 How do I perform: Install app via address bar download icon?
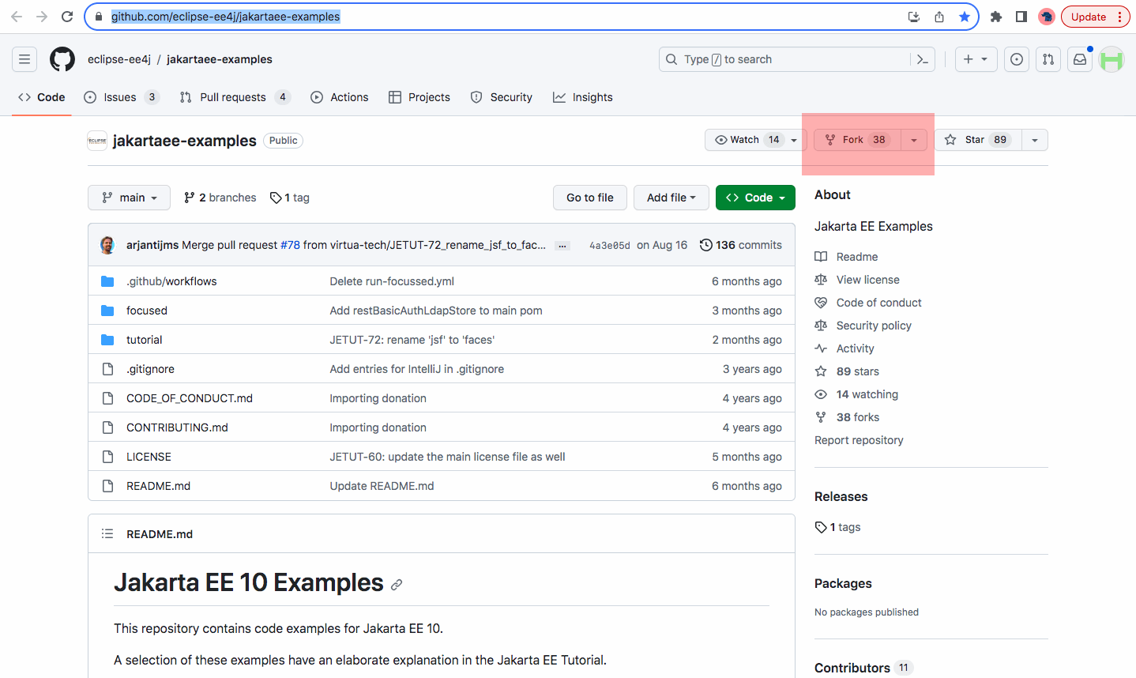(914, 17)
